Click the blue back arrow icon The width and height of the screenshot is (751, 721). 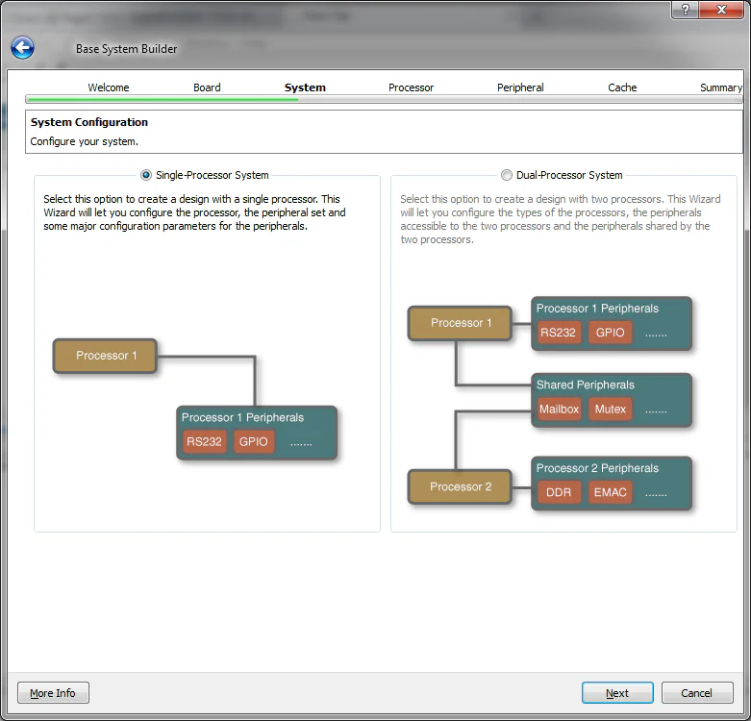23,48
